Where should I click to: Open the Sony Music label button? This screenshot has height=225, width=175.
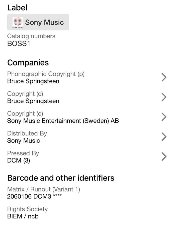38,22
